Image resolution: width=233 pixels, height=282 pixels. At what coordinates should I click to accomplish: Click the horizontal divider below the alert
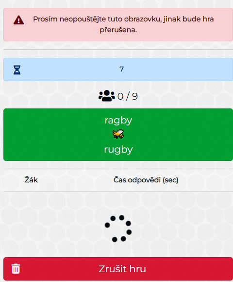pos(118,50)
